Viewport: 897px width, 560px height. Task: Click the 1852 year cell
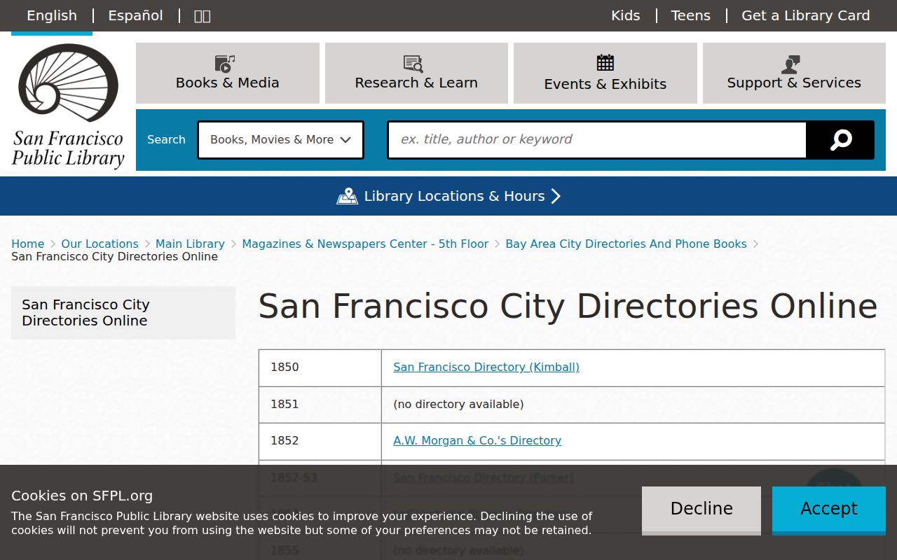coord(320,441)
